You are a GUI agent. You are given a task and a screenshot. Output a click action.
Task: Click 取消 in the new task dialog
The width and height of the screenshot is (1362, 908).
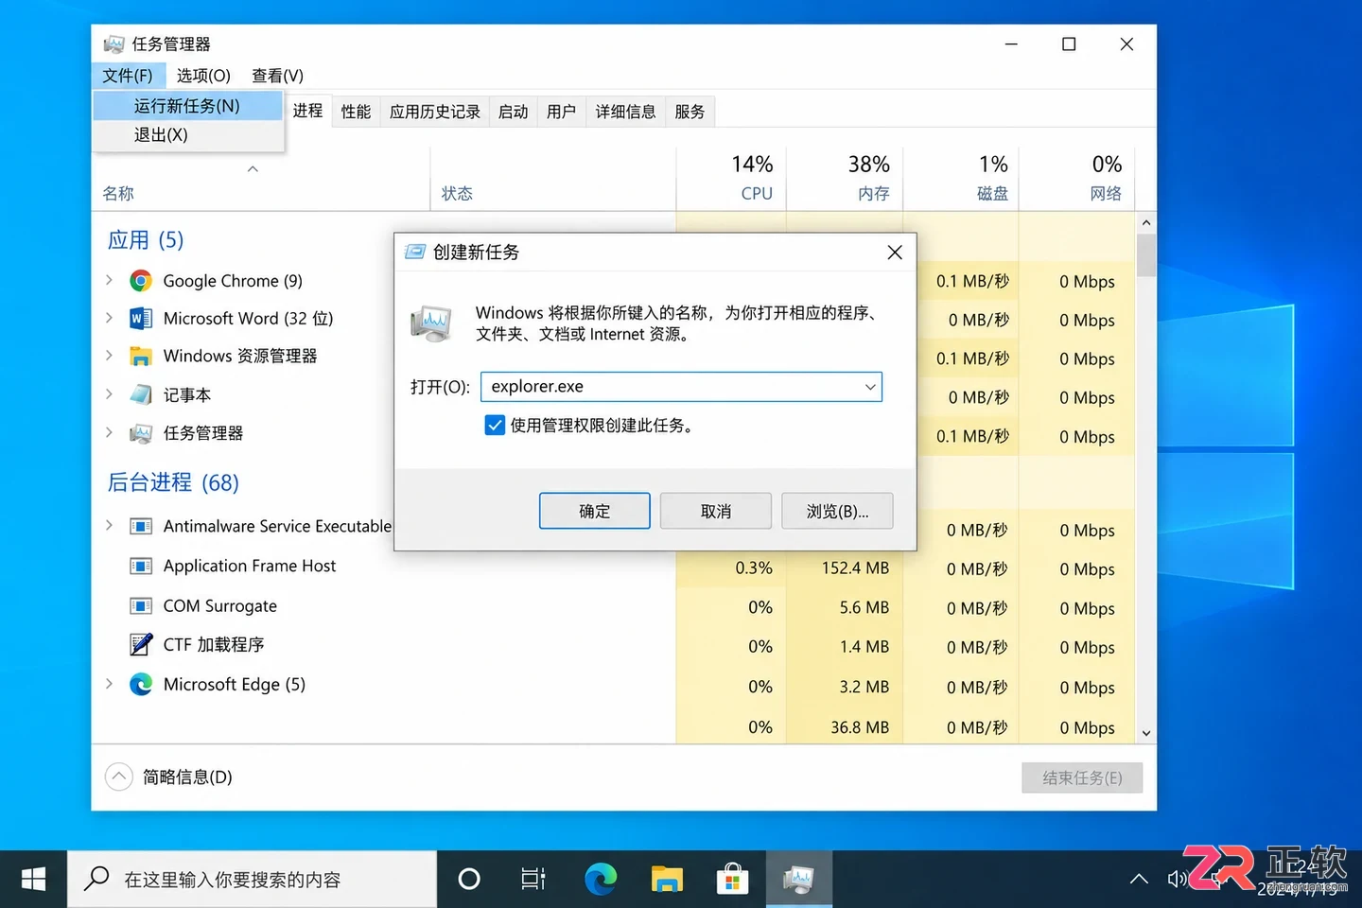(716, 512)
